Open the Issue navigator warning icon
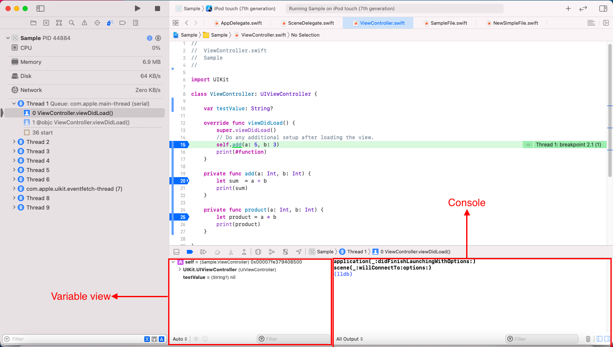 point(84,23)
